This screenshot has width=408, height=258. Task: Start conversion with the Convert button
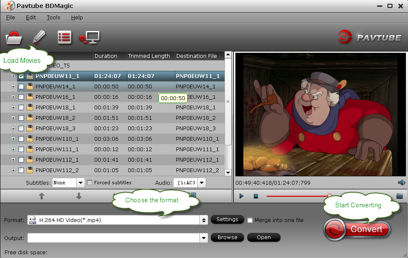click(357, 229)
